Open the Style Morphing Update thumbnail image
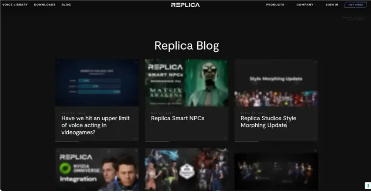This screenshot has width=371, height=192. 276,82
